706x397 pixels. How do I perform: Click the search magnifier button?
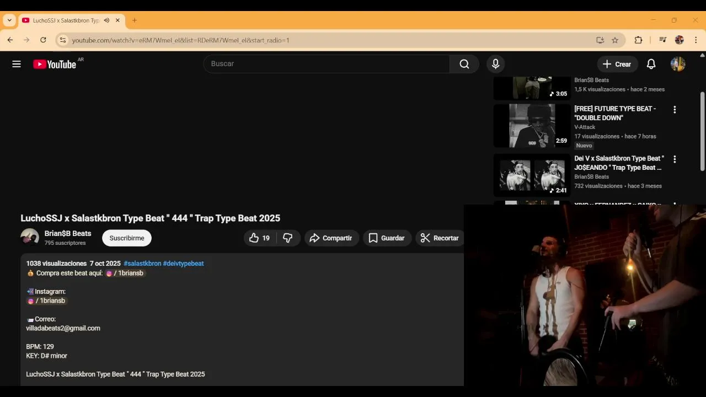pos(464,64)
